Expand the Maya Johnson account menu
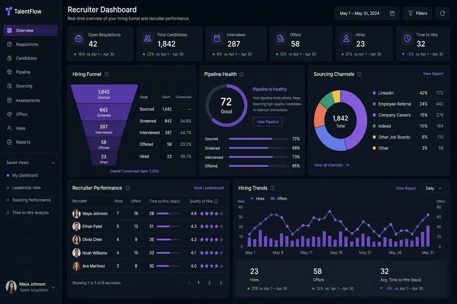 [x=53, y=288]
